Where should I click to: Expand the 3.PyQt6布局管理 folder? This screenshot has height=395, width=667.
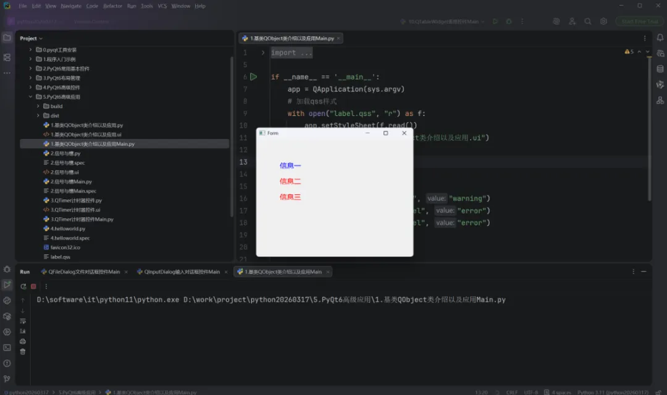pyautogui.click(x=30, y=78)
